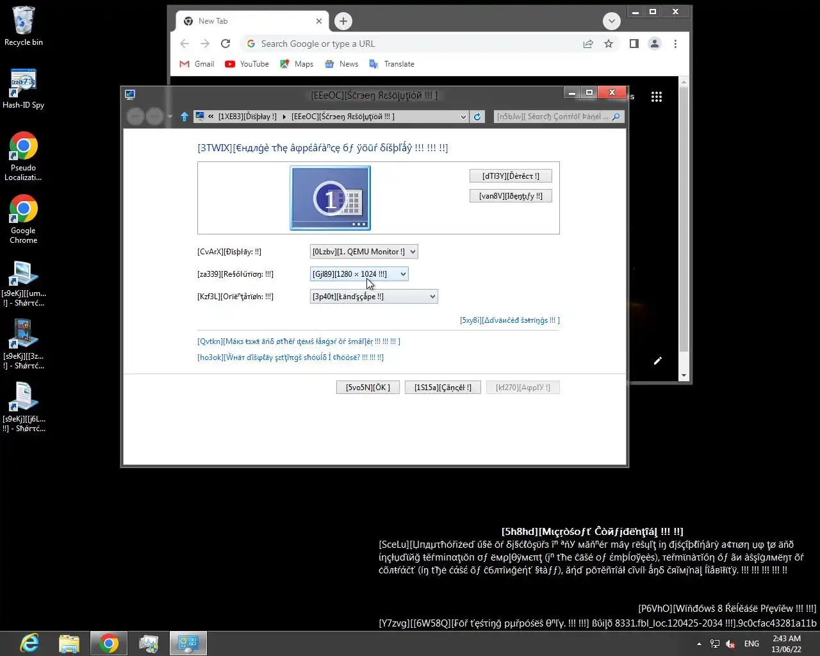This screenshot has height=656, width=820.
Task: Click share icon in Chrome address bar
Action: 588,44
